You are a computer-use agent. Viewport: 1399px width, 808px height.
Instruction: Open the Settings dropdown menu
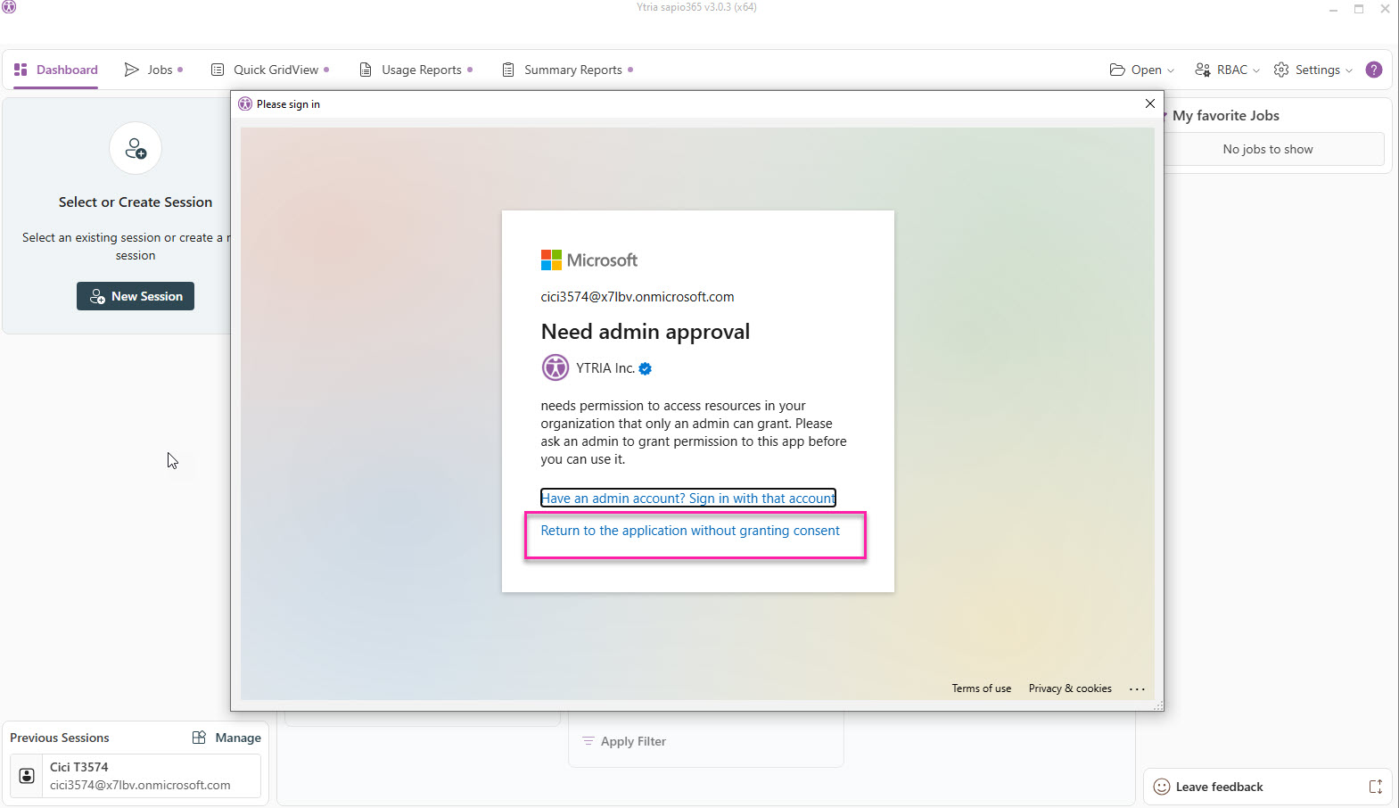[1313, 70]
